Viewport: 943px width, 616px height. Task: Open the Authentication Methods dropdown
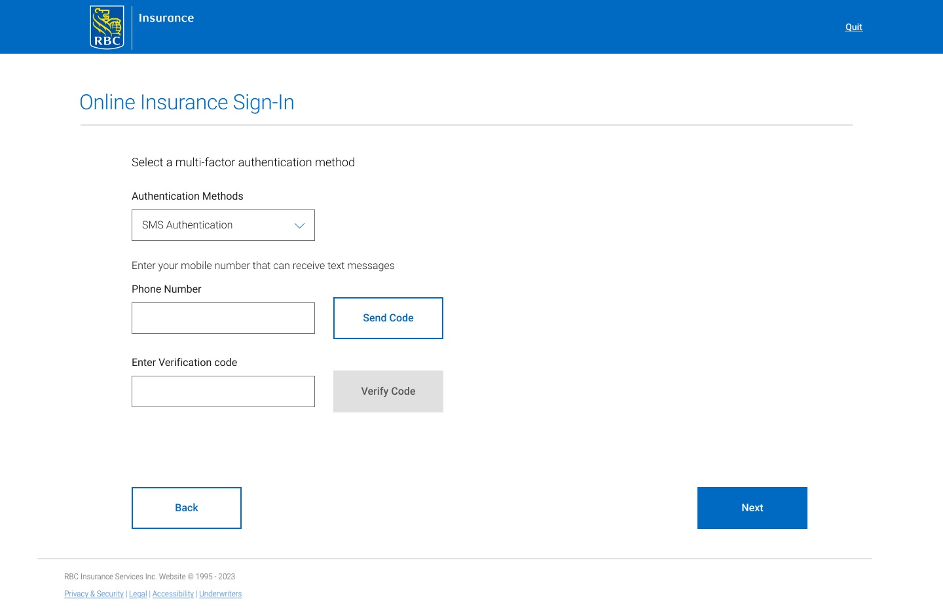223,225
